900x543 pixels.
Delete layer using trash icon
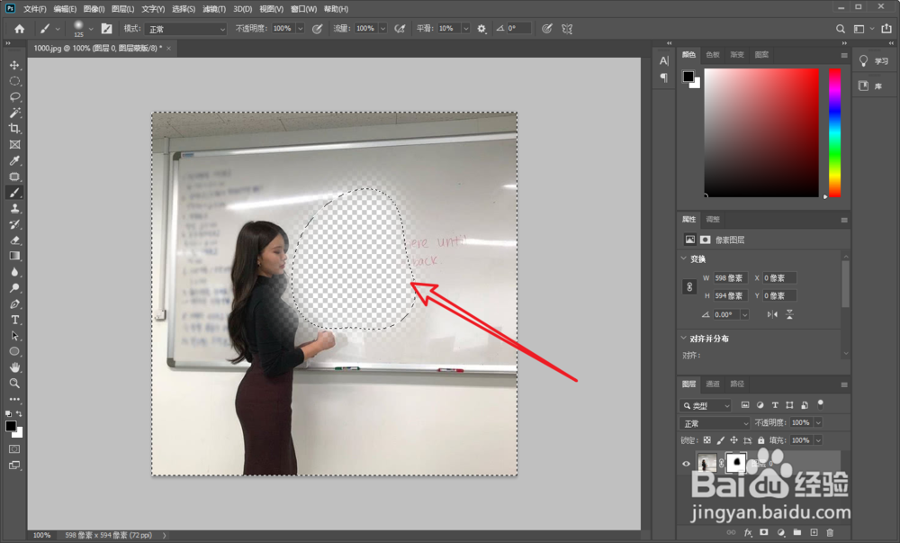coord(830,533)
